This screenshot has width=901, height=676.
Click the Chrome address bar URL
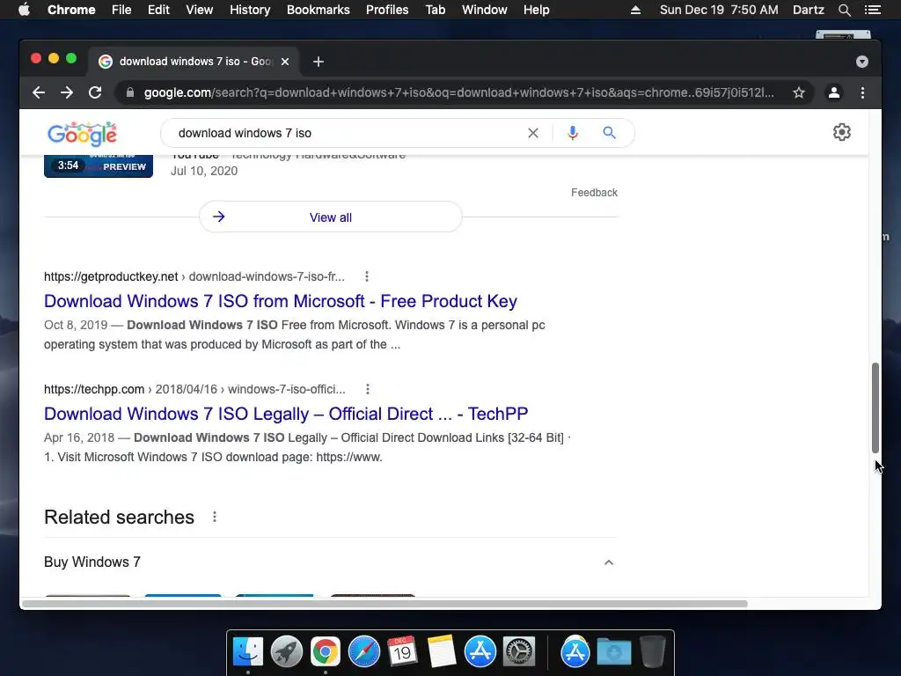(x=458, y=92)
